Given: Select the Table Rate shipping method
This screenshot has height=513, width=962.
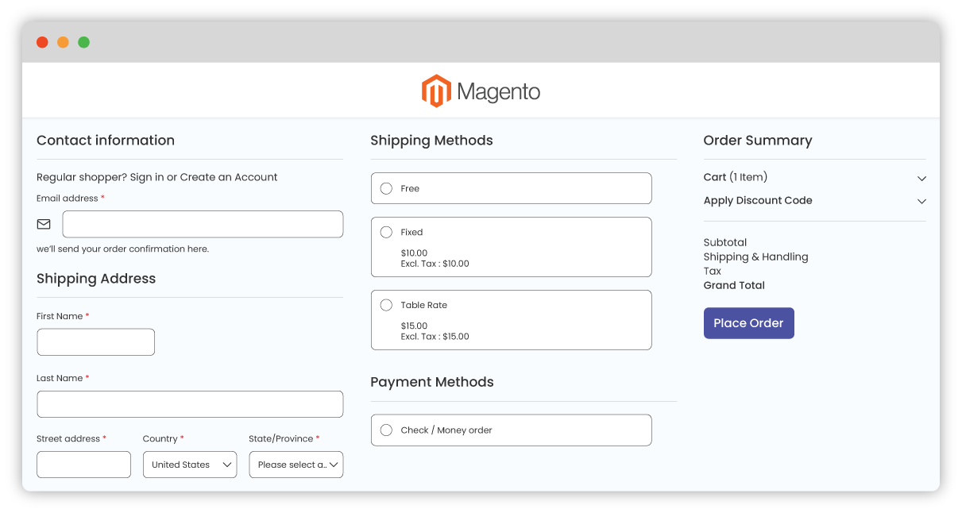Looking at the screenshot, I should click(x=386, y=305).
